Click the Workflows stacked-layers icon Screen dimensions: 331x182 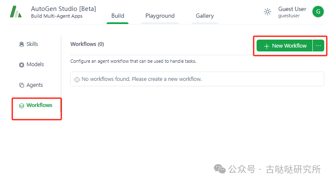pyautogui.click(x=22, y=106)
